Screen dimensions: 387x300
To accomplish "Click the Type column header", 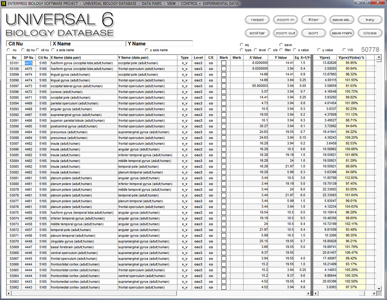I will [x=185, y=58].
